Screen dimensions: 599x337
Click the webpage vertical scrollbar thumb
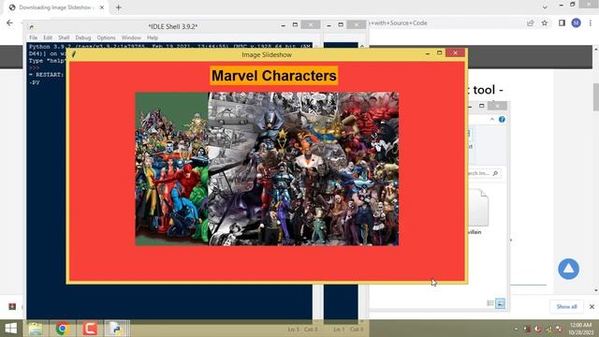tap(595, 97)
